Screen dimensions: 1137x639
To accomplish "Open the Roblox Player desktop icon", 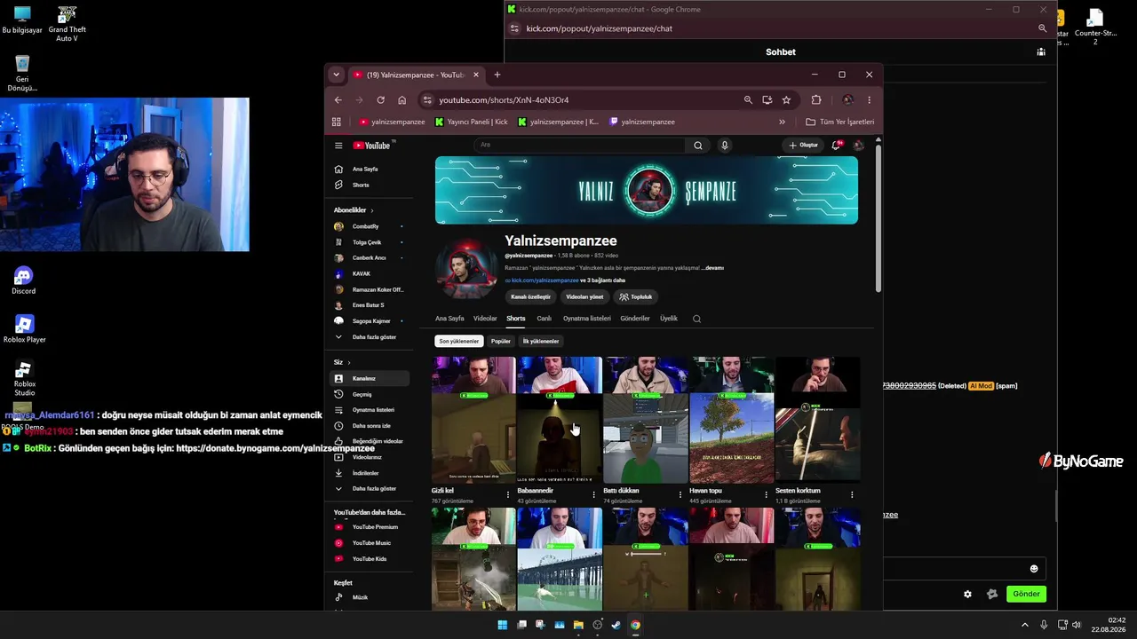I will [24, 329].
